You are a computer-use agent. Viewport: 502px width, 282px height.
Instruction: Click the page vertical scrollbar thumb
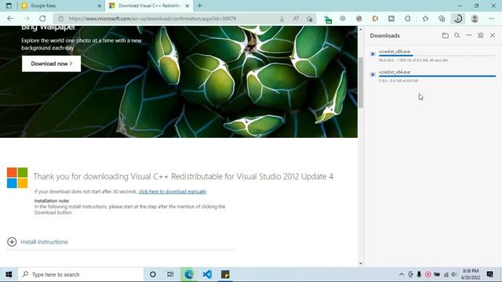tap(361, 83)
